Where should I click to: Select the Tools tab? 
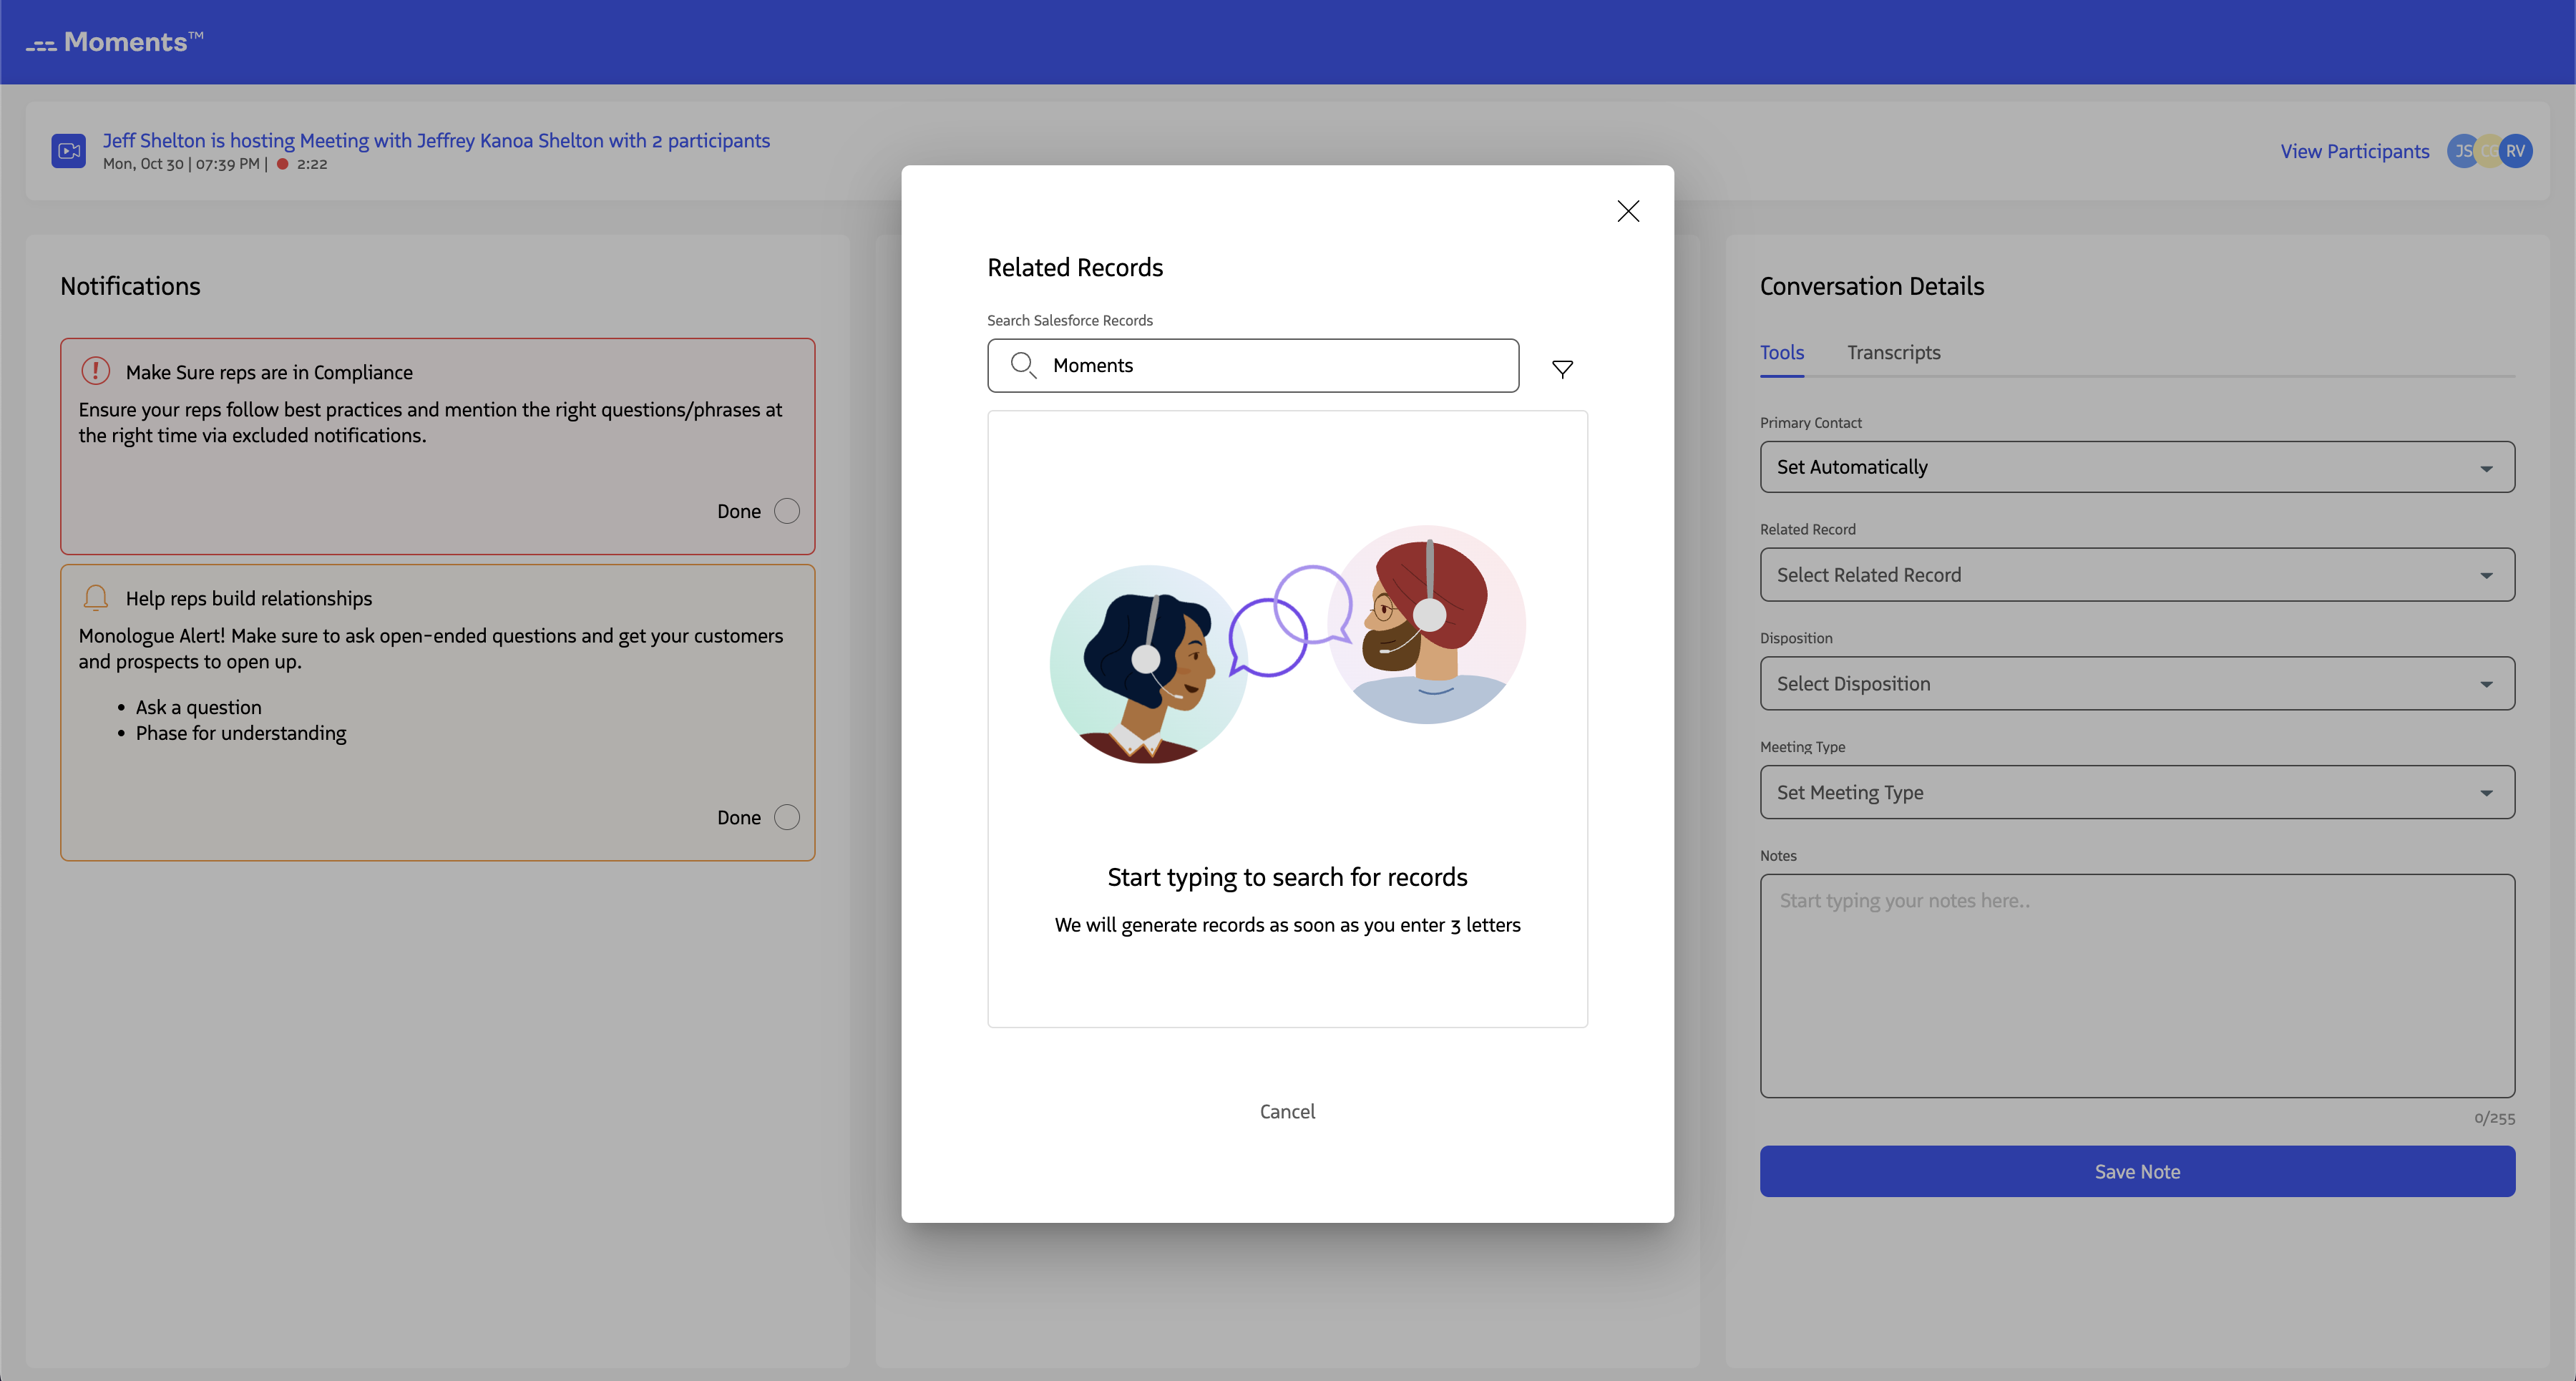(x=1781, y=352)
